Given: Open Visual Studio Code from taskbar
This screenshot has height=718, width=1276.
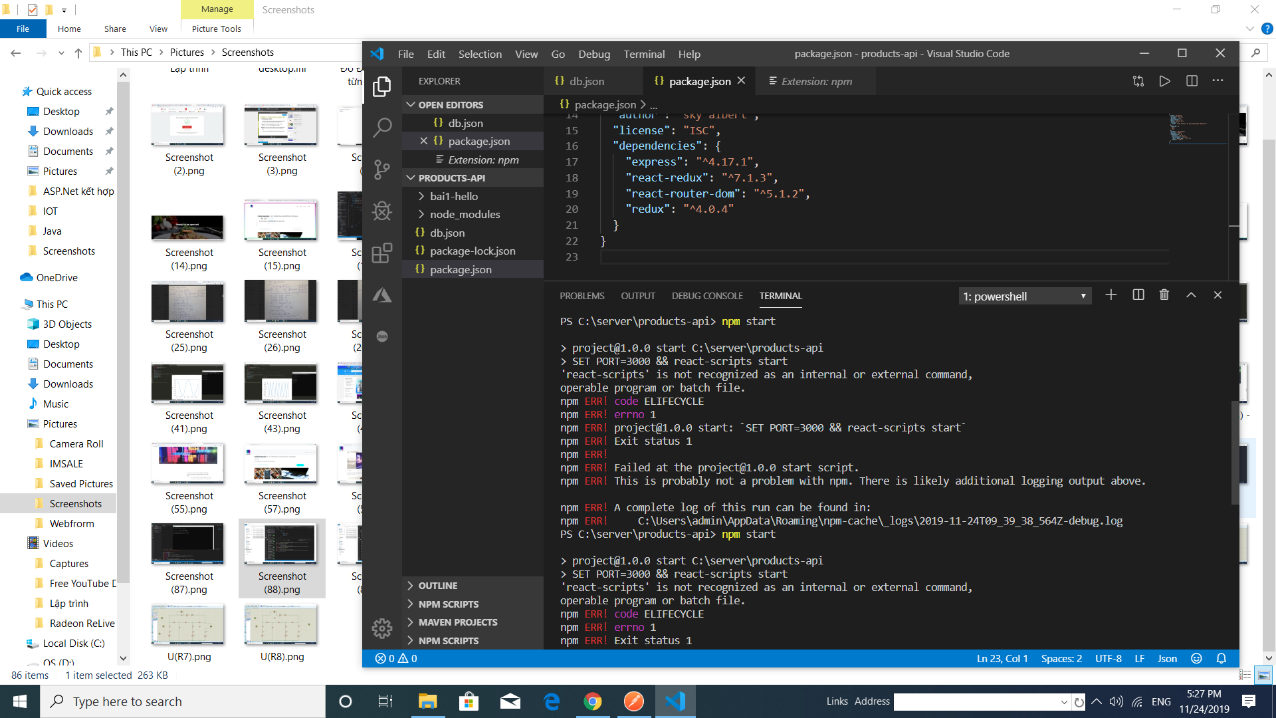Looking at the screenshot, I should point(675,701).
